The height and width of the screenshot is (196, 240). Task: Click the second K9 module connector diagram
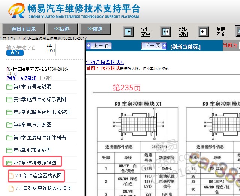pos(213,124)
